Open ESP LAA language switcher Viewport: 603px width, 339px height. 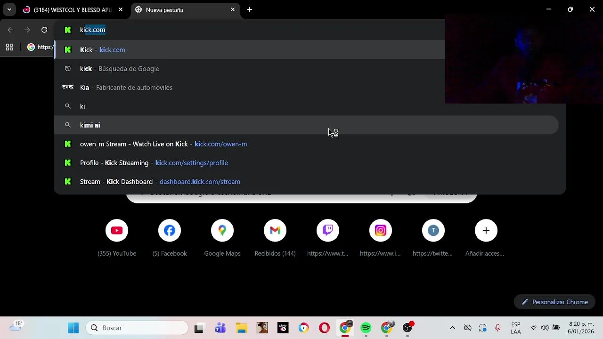516,328
